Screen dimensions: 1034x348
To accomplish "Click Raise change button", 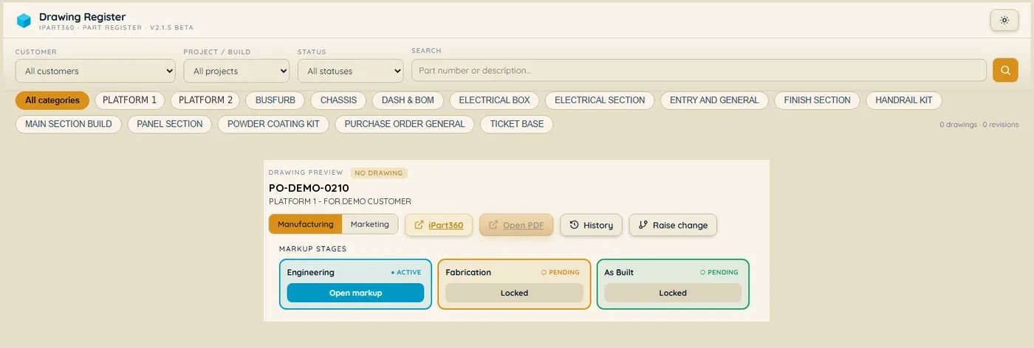I will (673, 225).
